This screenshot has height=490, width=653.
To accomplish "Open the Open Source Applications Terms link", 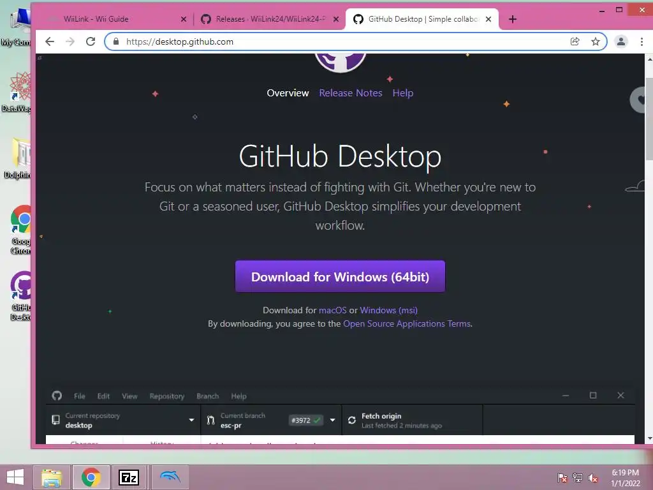I will pos(407,323).
